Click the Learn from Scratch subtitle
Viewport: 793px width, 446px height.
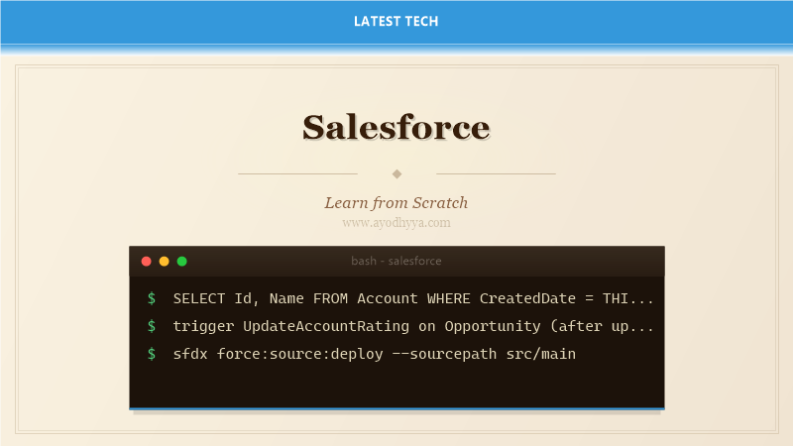coord(396,203)
